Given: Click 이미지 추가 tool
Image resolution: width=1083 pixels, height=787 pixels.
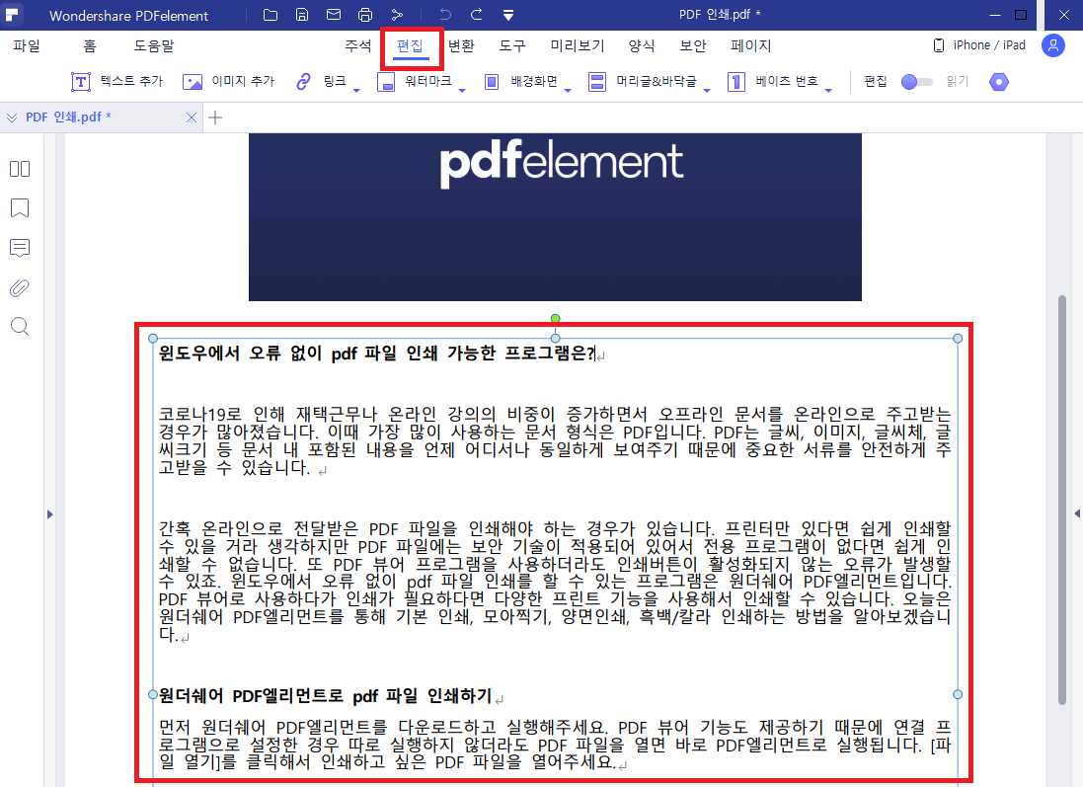Looking at the screenshot, I should click(x=228, y=82).
